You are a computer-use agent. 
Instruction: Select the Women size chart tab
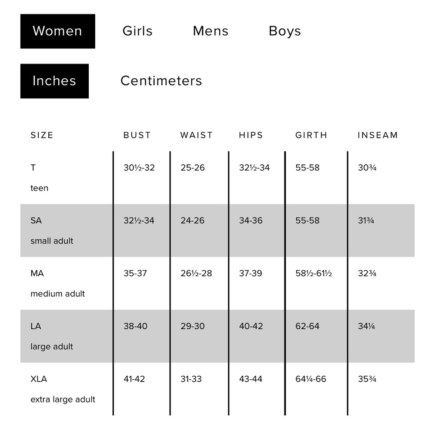tap(58, 31)
